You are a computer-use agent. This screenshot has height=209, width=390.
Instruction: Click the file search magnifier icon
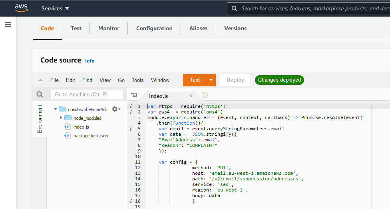tap(40, 94)
